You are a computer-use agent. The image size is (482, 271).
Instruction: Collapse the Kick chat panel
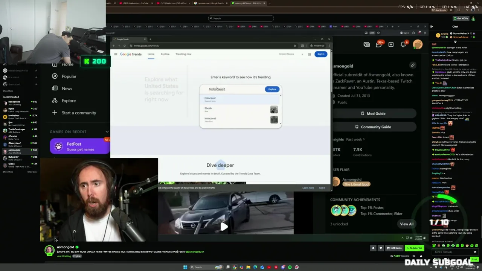point(432,27)
